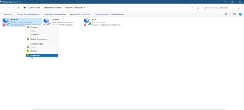This screenshot has width=244, height=110.
Task: Click shield icon beside Bridge Connections
Action: click(x=28, y=39)
